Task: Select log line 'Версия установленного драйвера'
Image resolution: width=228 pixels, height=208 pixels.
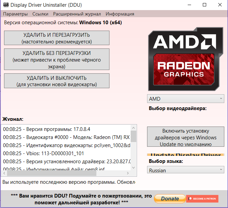Action: tap(66, 162)
